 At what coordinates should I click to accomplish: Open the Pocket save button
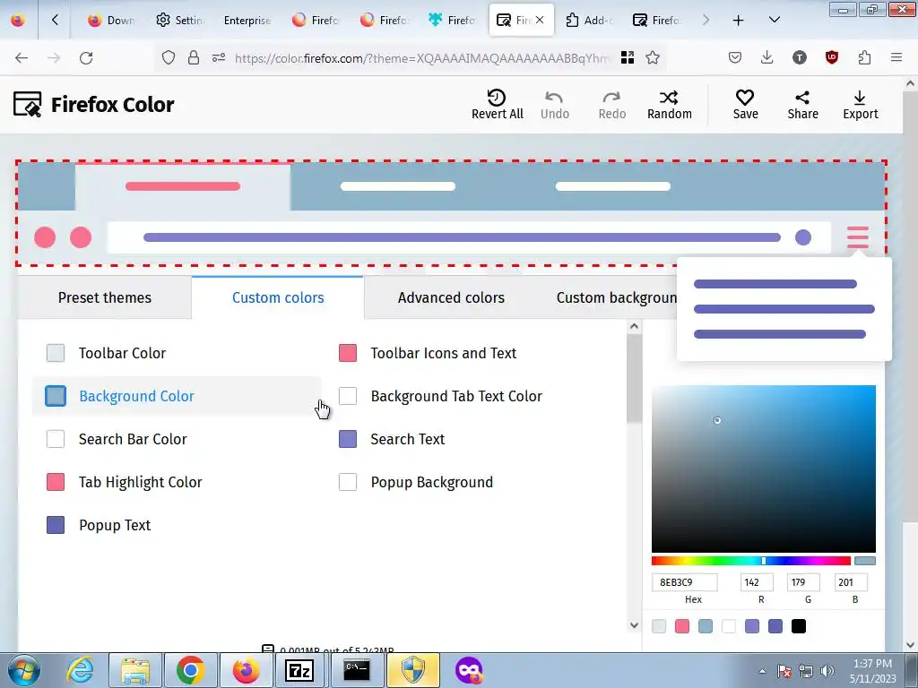735,58
